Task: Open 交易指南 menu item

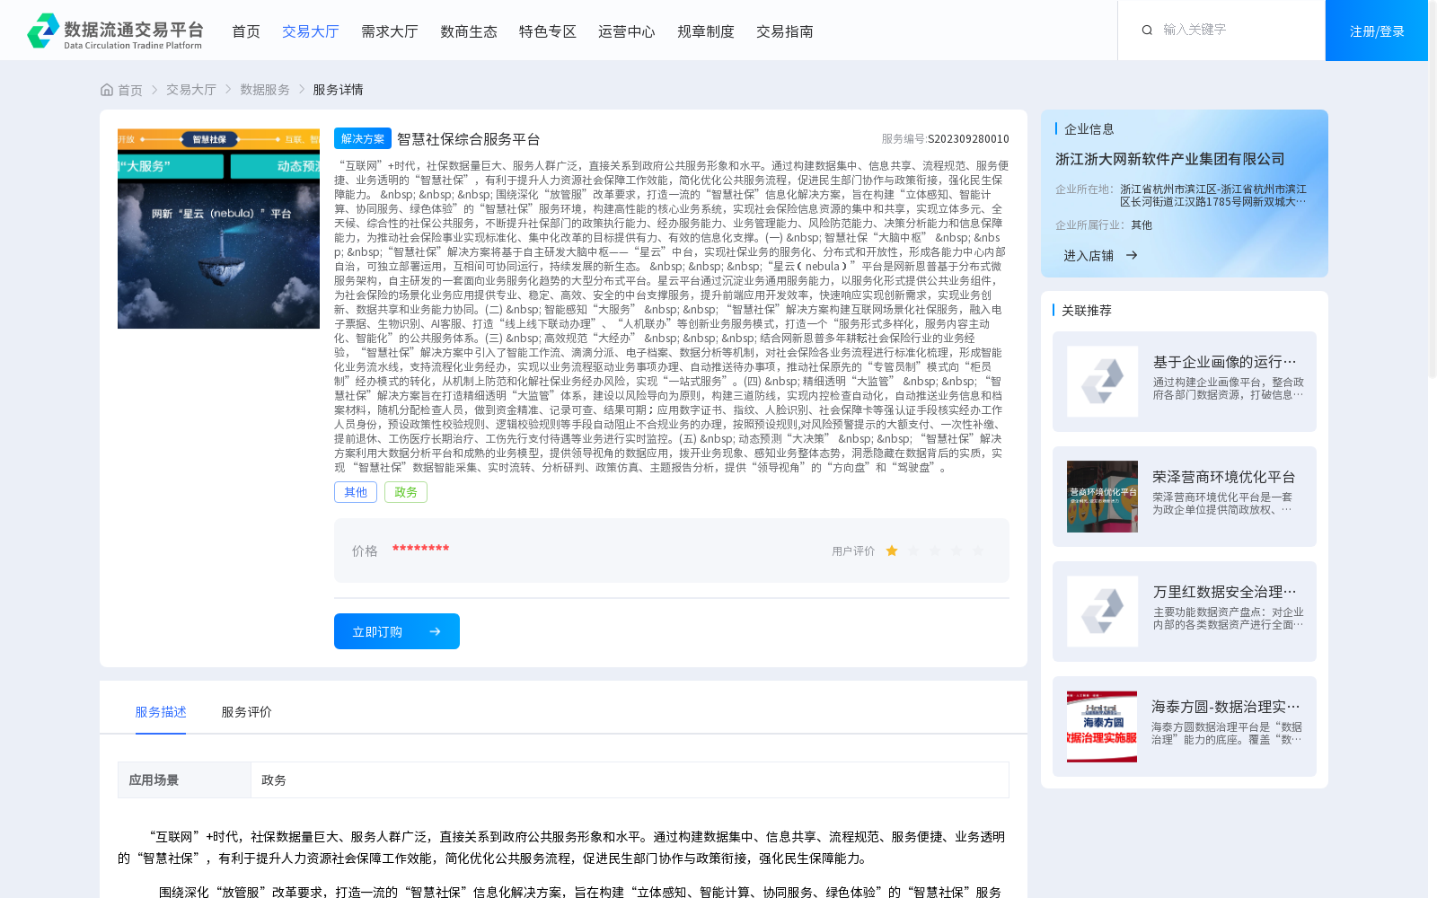Action: [785, 31]
